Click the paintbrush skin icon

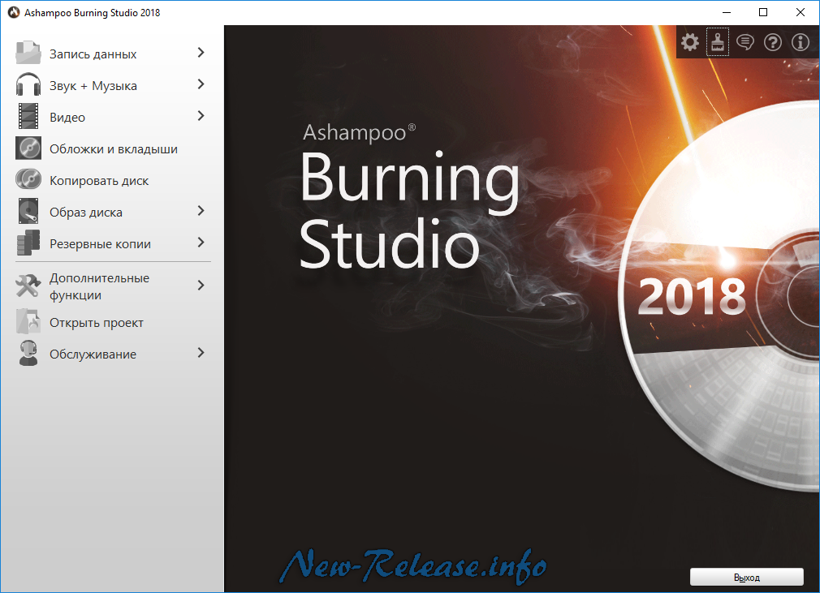pos(718,42)
